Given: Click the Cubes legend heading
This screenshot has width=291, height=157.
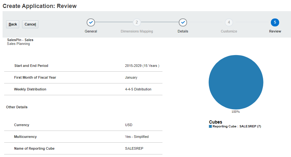Looking at the screenshot, I should [216, 122].
